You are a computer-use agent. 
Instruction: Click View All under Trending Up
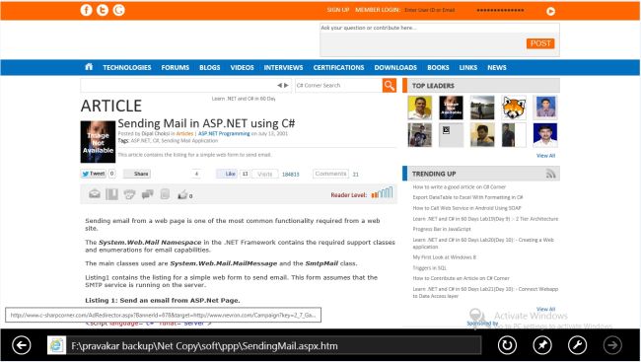tap(545, 310)
